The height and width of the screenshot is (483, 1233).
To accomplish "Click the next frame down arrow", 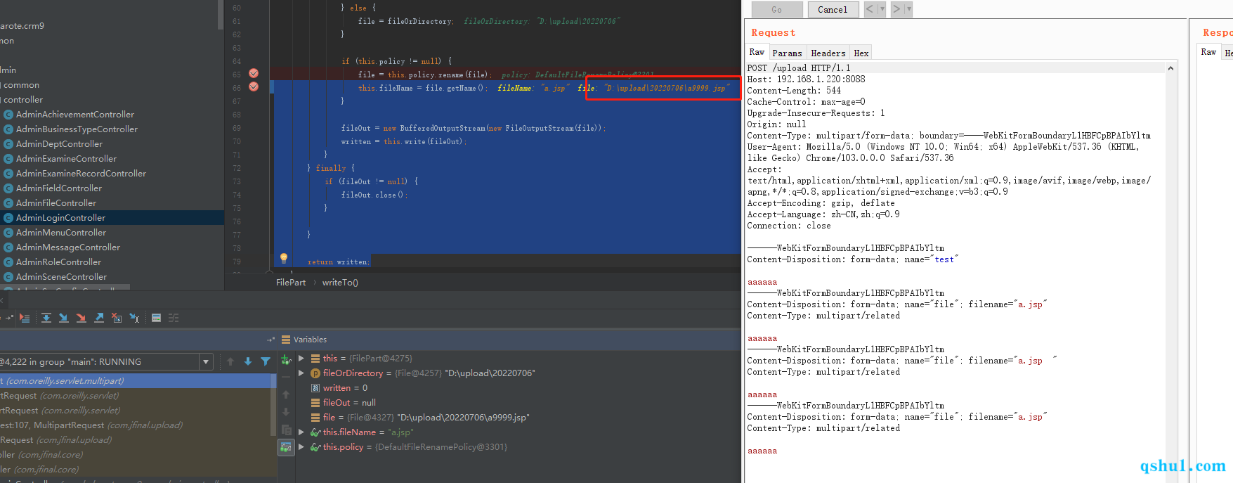I will pos(248,361).
